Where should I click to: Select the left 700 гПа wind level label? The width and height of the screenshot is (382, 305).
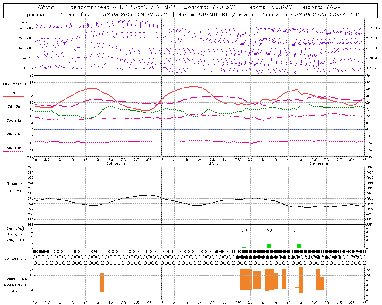click(x=26, y=38)
